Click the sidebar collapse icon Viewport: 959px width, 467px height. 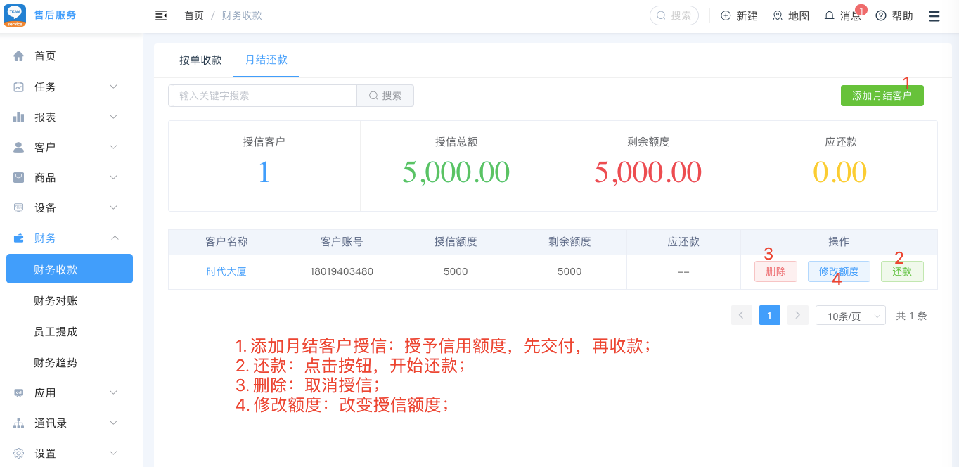[x=161, y=15]
